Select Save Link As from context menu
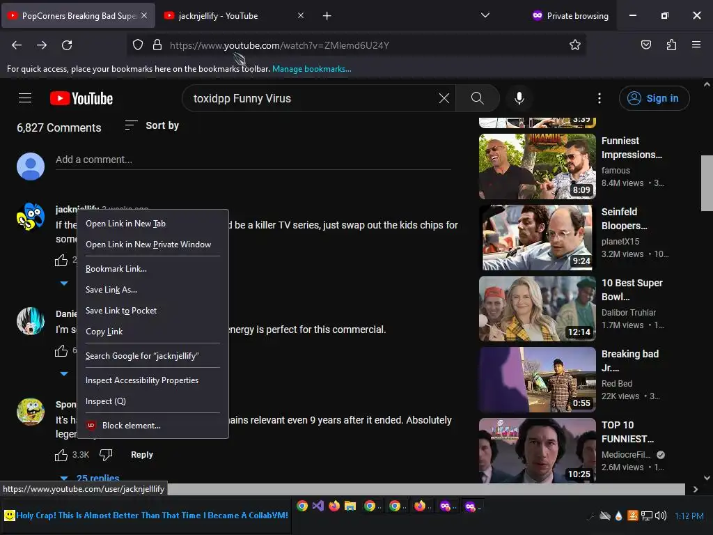This screenshot has height=535, width=713. click(x=152, y=290)
